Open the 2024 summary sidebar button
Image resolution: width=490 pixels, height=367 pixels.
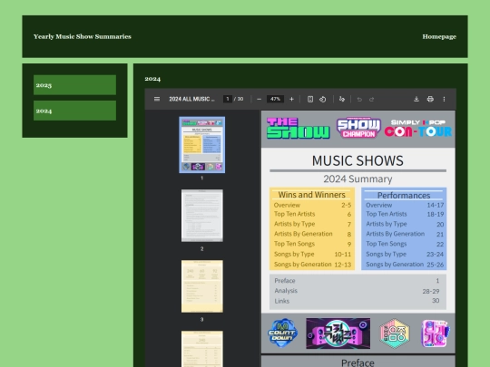[74, 111]
